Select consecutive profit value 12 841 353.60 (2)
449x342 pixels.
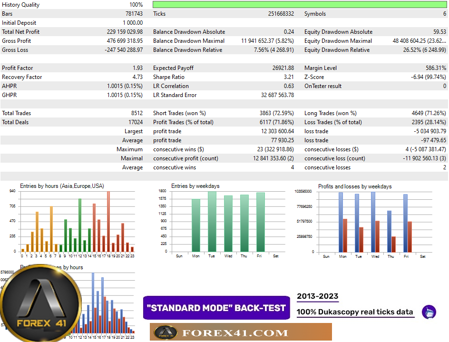point(273,158)
